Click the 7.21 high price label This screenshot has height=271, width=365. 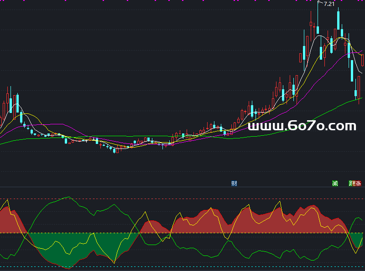tap(328, 4)
